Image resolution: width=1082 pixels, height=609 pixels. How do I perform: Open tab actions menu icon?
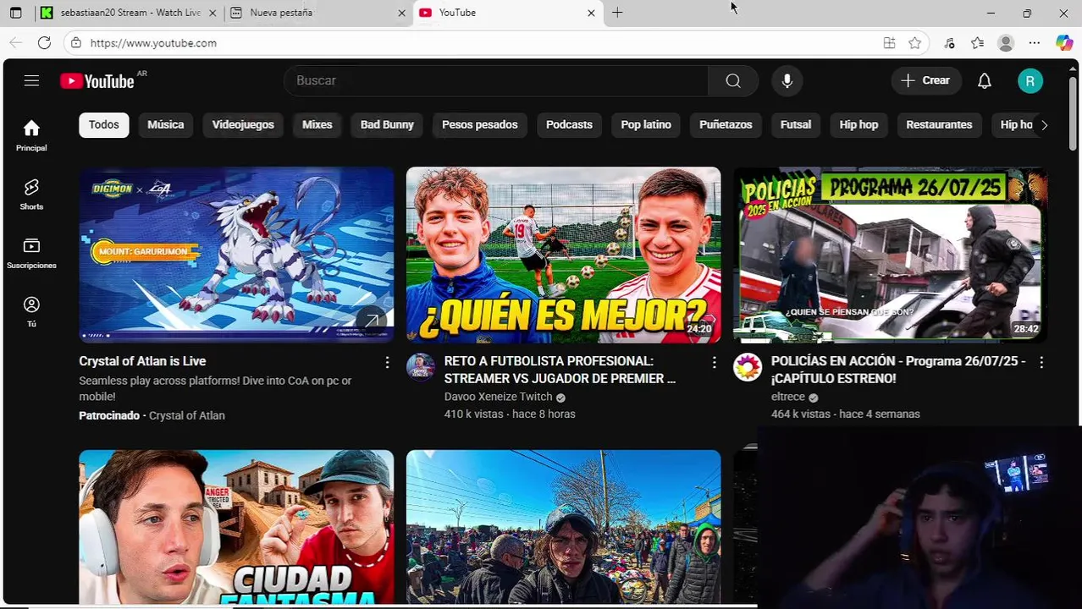tap(15, 13)
